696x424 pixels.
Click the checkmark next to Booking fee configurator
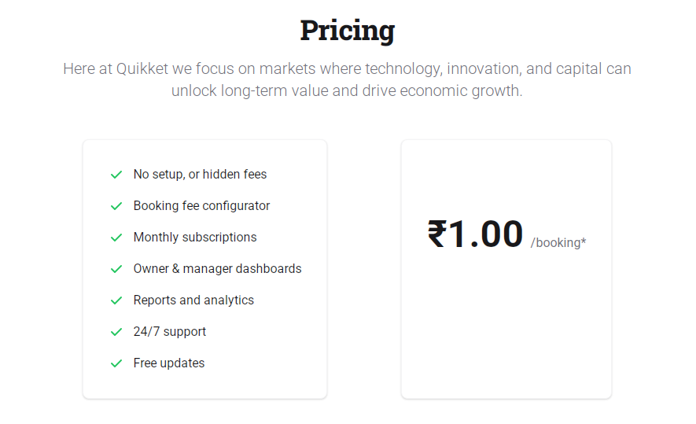tap(116, 206)
